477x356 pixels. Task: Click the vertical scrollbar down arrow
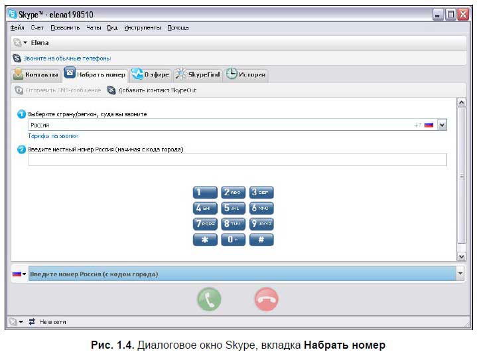pyautogui.click(x=461, y=256)
